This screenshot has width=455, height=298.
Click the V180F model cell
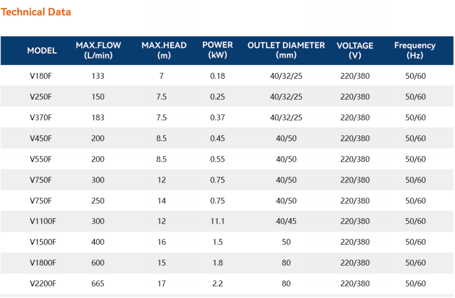click(x=41, y=76)
